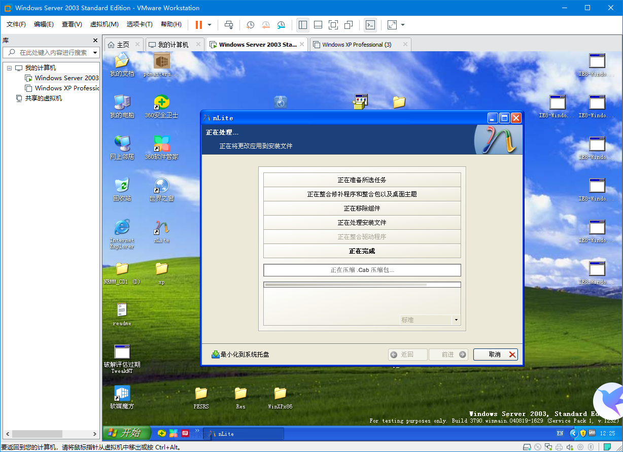623x452 pixels.
Task: Take a snapshot using the clock-plus icon
Action: (251, 24)
